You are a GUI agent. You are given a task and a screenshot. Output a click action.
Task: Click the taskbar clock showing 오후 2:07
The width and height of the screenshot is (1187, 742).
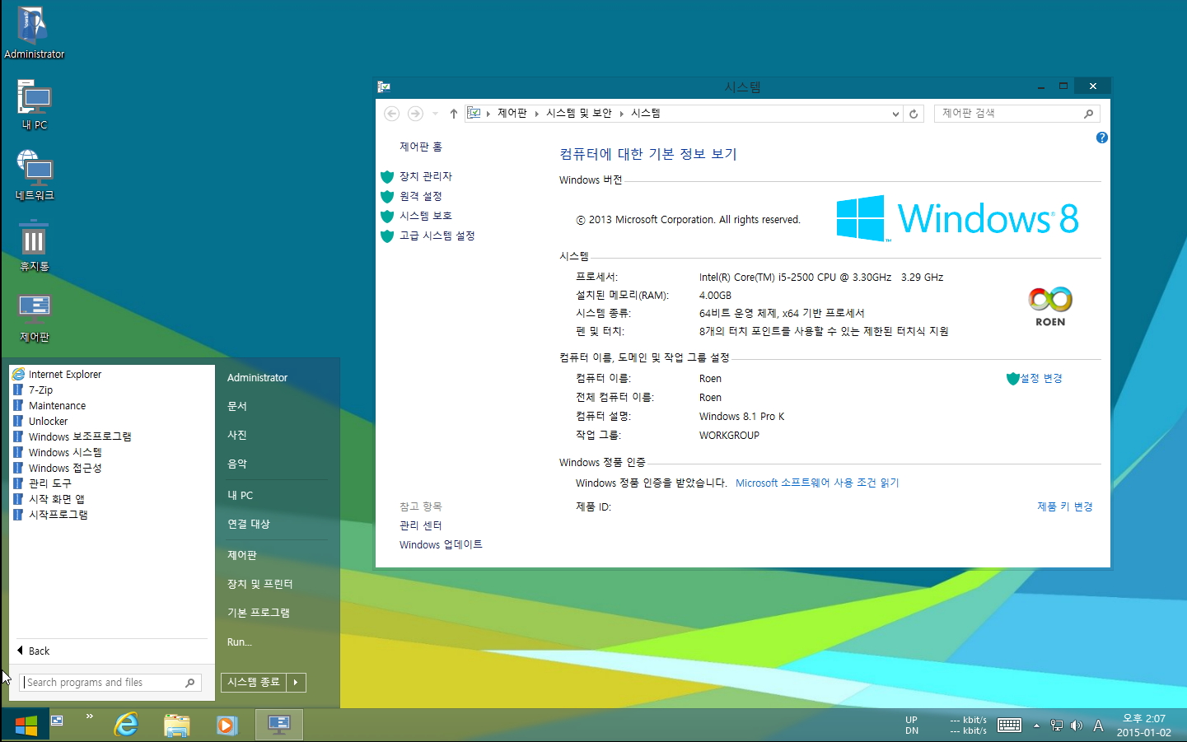point(1143,726)
